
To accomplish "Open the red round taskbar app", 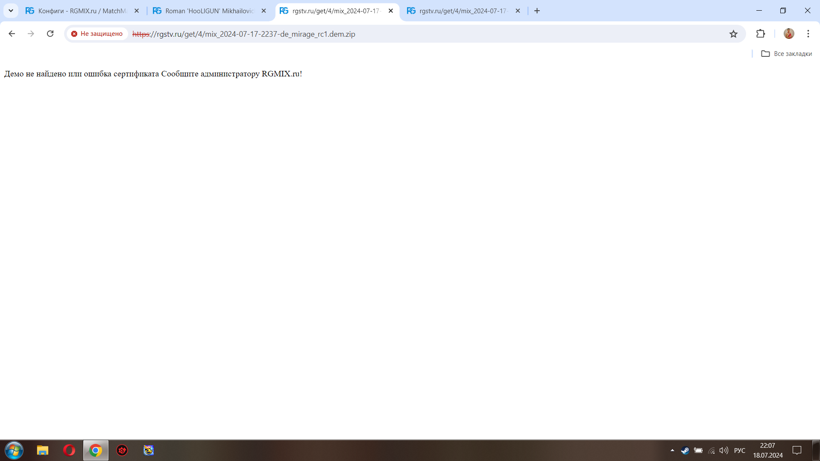I will (x=122, y=450).
